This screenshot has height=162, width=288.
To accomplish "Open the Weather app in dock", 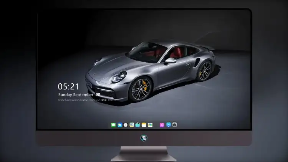I will (x=120, y=125).
